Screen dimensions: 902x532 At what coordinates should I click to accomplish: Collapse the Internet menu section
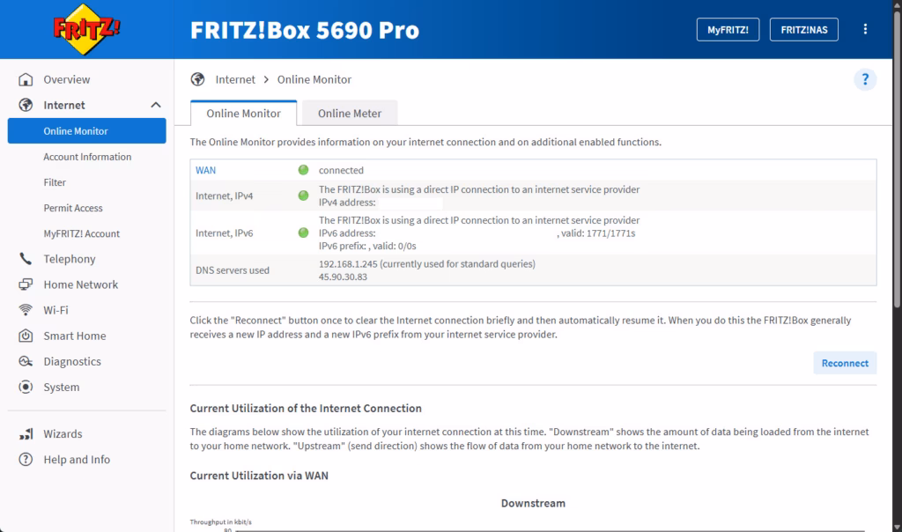click(x=156, y=105)
